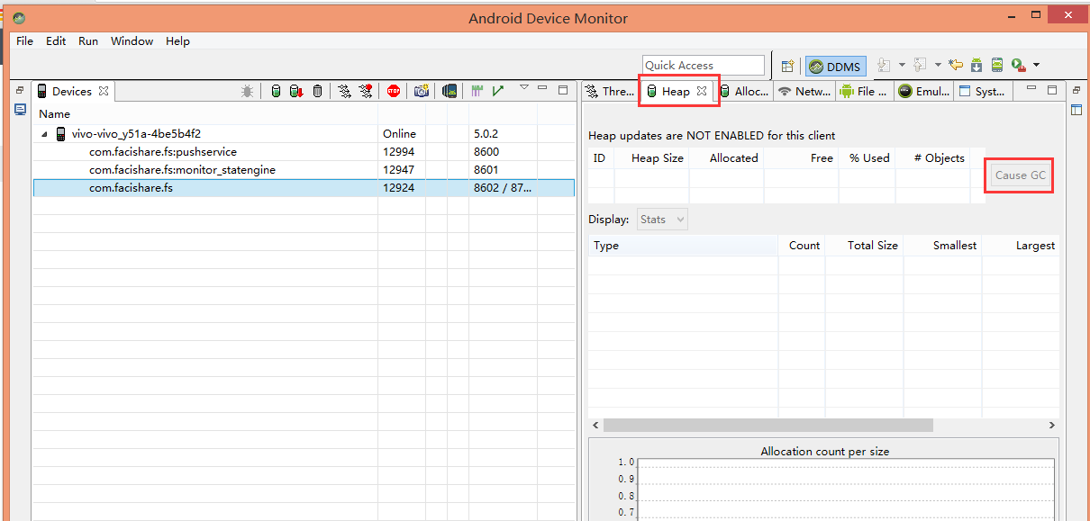Open the Run menu
This screenshot has height=521, width=1090.
pyautogui.click(x=88, y=40)
